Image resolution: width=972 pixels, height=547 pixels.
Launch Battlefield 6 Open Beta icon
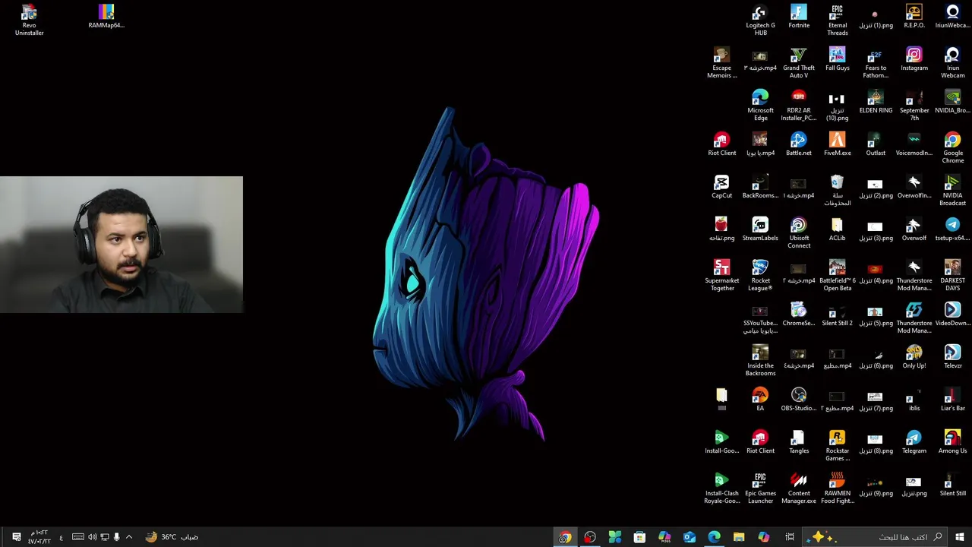pos(838,275)
